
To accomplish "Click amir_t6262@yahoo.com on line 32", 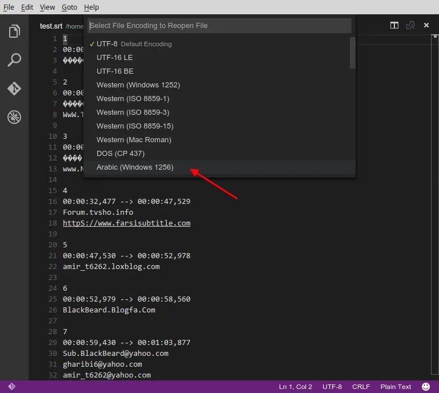I will pos(107,375).
